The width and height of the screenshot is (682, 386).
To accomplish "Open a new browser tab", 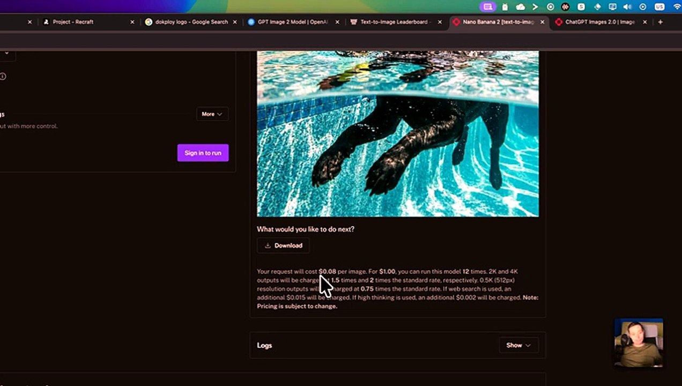I will [660, 22].
